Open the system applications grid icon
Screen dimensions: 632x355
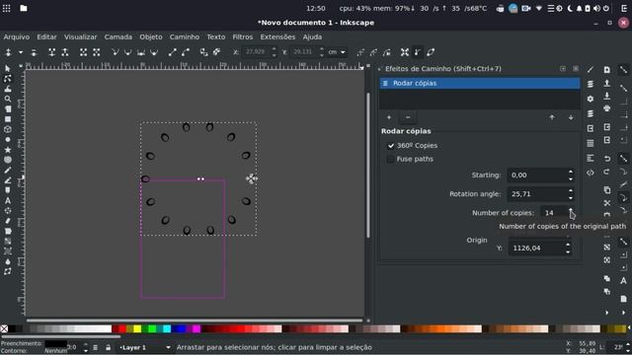pos(7,8)
